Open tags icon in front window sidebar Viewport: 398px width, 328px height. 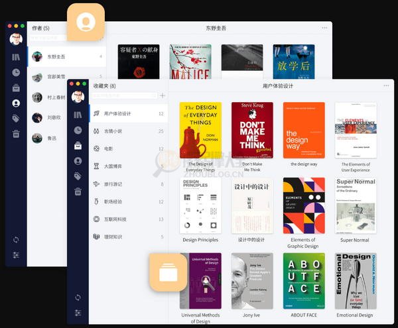pos(78,176)
